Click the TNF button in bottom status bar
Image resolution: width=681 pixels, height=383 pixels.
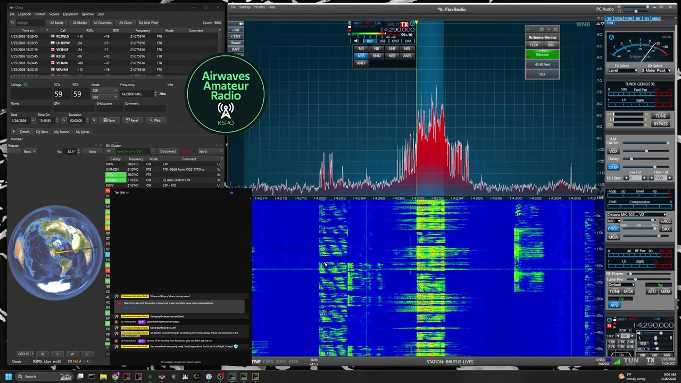pyautogui.click(x=256, y=362)
